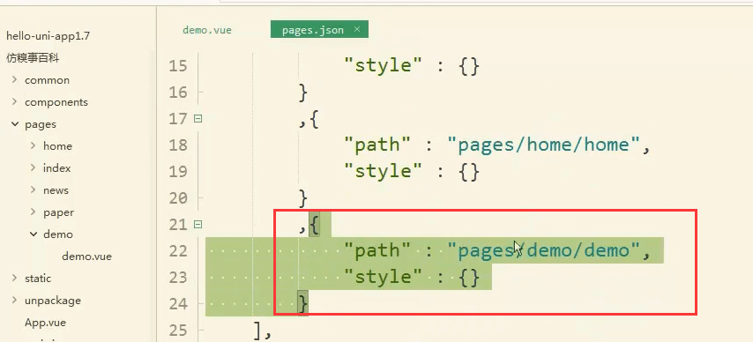Place cursor in "pages/demo/demo" string
This screenshot has width=753, height=342.
(544, 250)
